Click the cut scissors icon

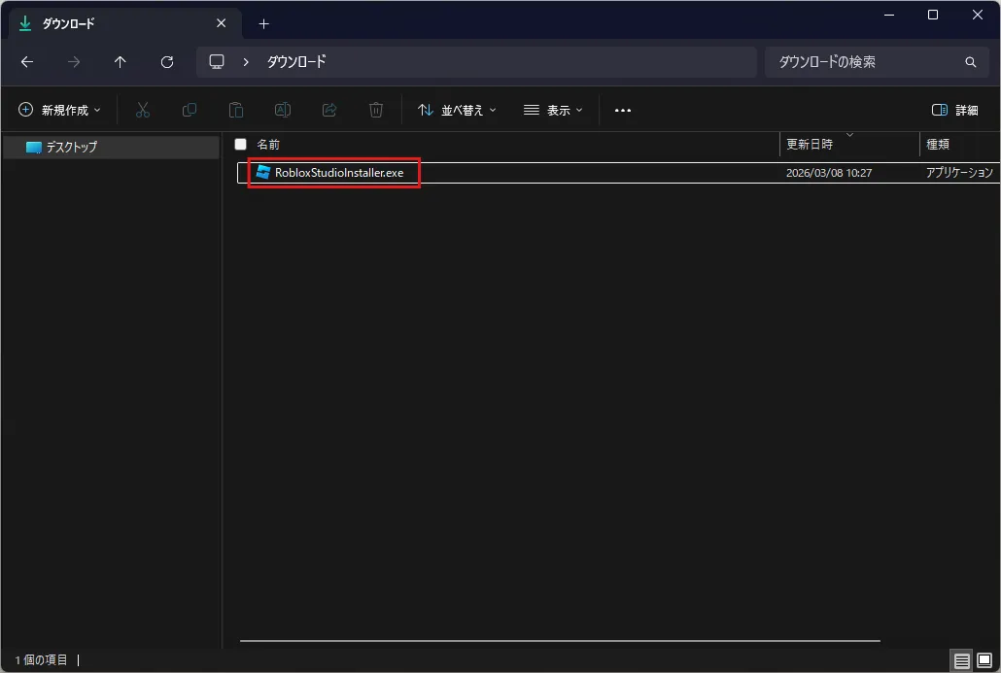[142, 110]
